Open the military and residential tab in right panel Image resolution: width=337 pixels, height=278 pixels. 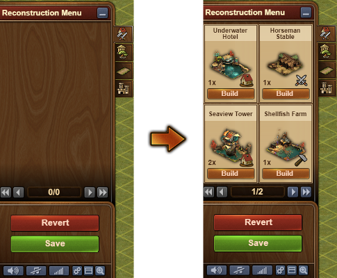(x=326, y=33)
